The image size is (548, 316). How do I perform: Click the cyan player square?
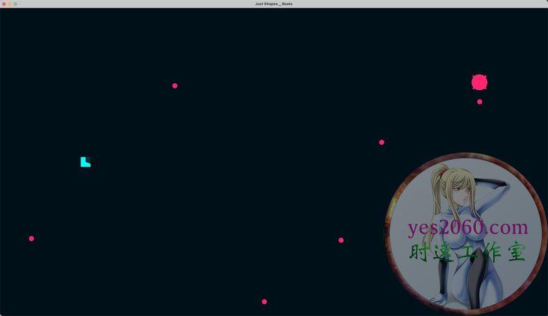pos(85,163)
